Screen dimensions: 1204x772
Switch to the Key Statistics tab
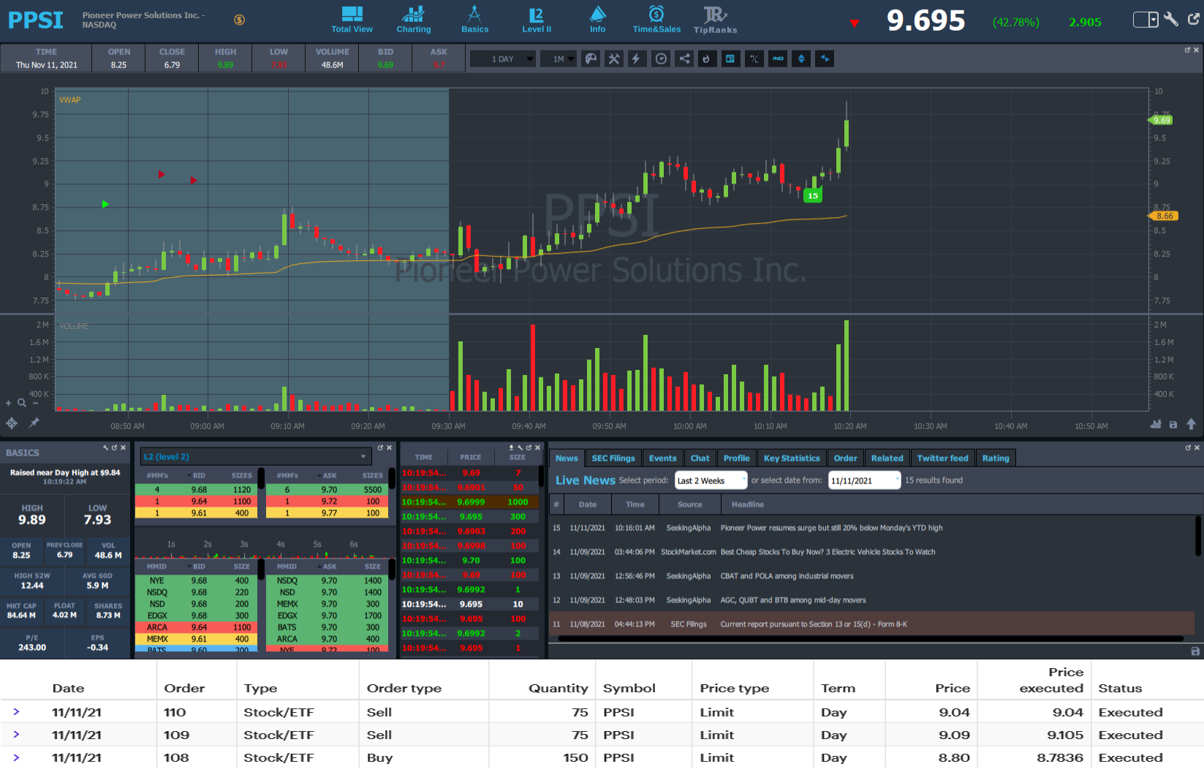click(x=791, y=458)
